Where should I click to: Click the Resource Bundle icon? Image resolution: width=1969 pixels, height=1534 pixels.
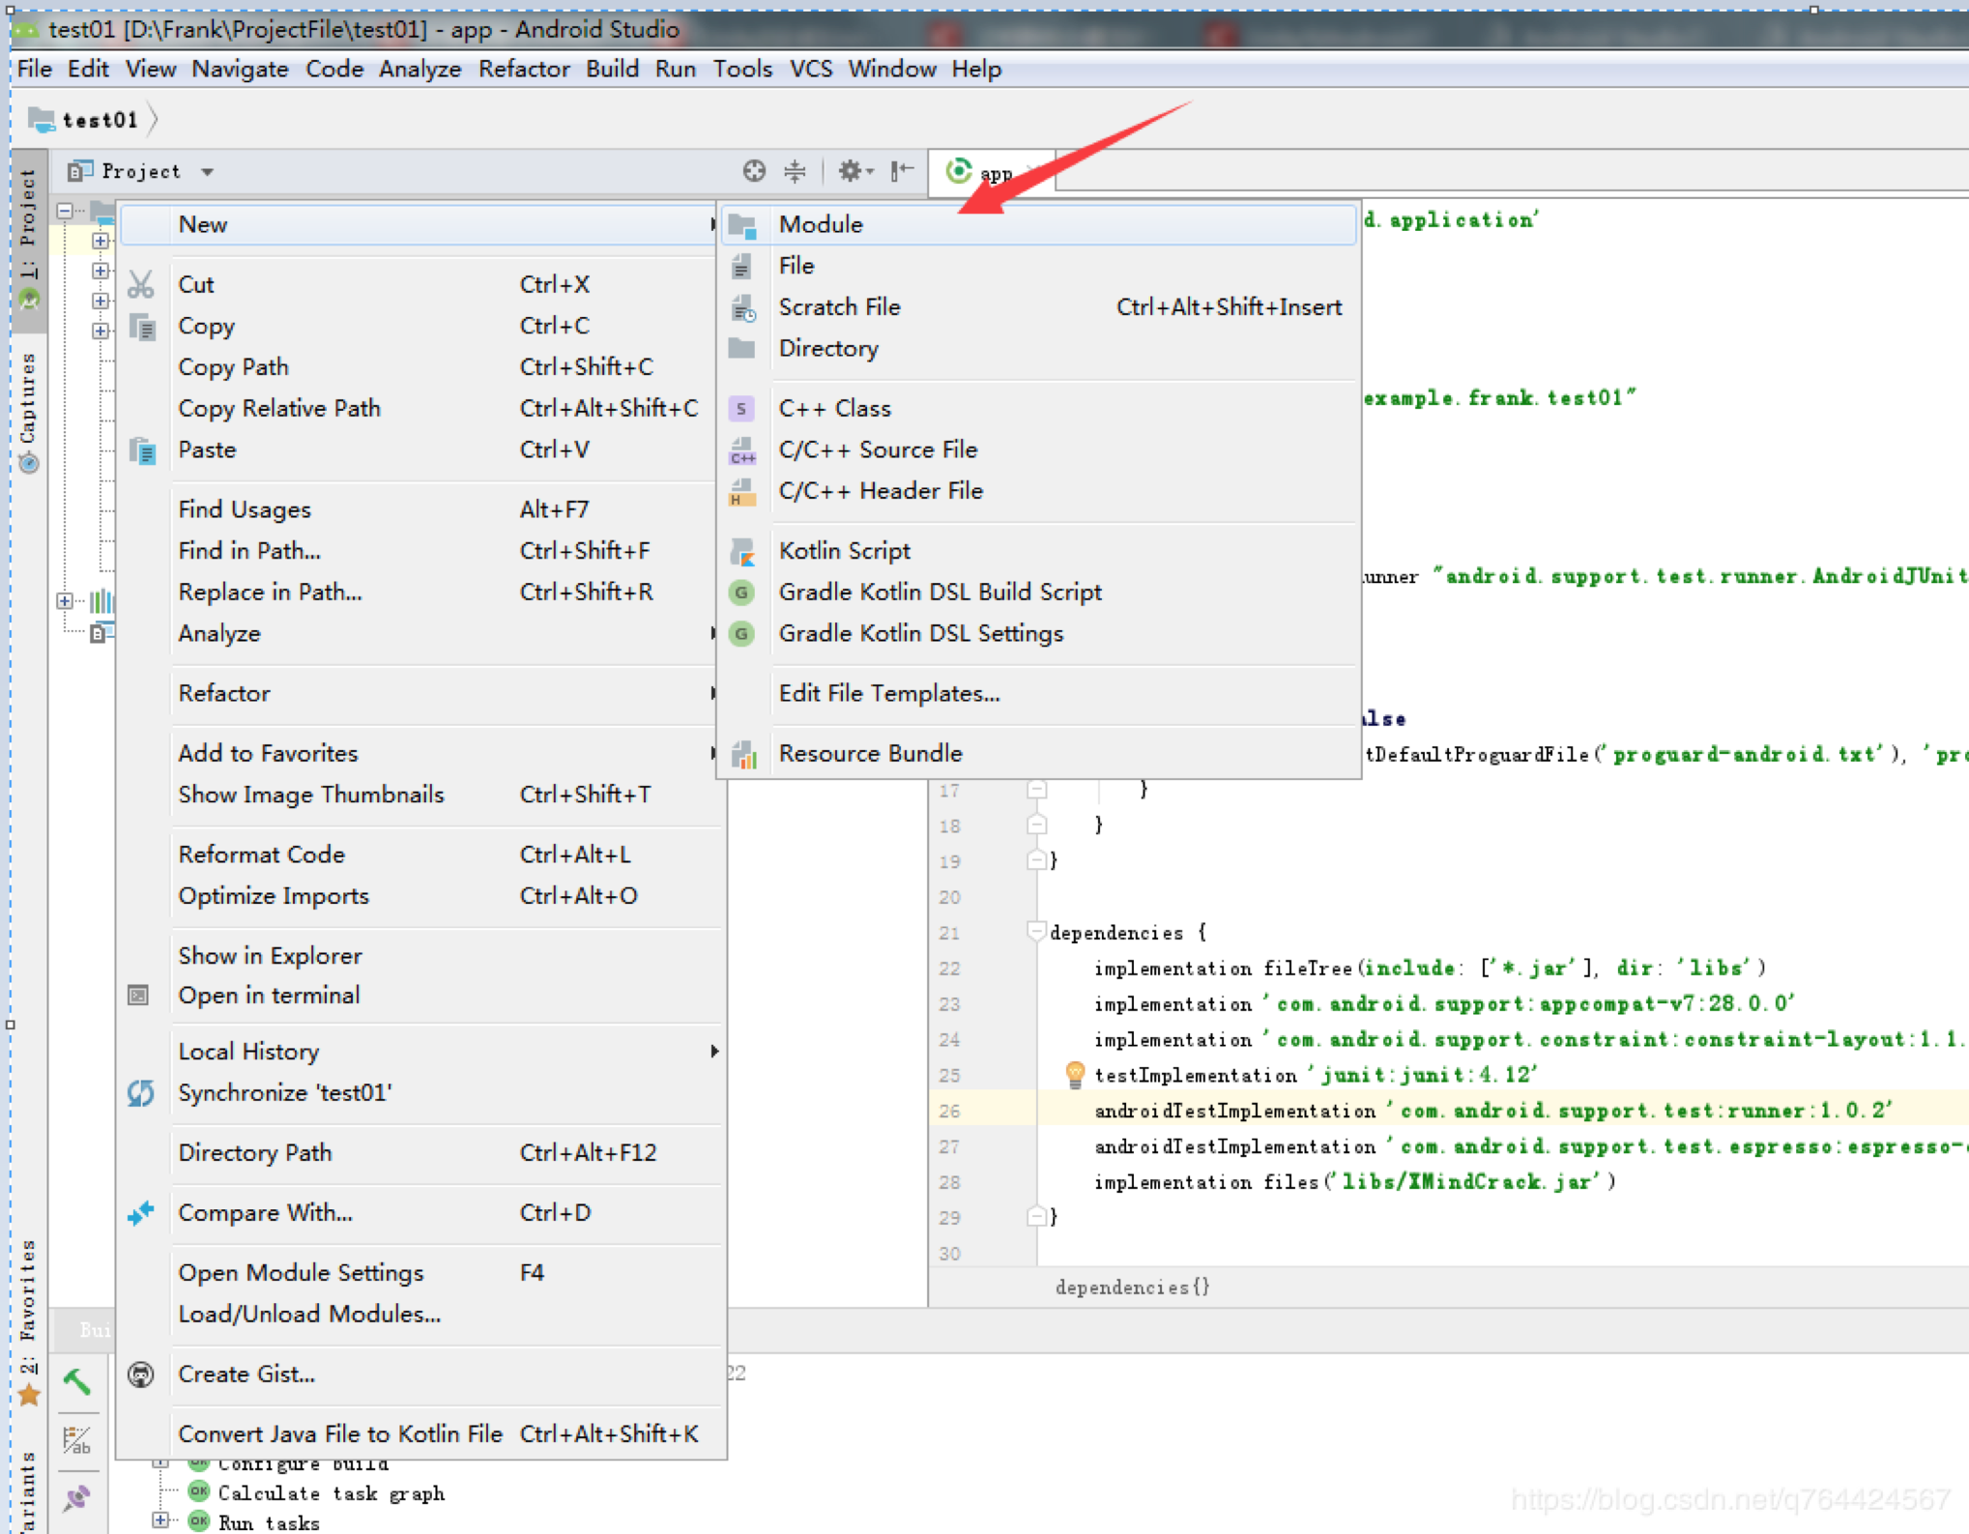[742, 754]
